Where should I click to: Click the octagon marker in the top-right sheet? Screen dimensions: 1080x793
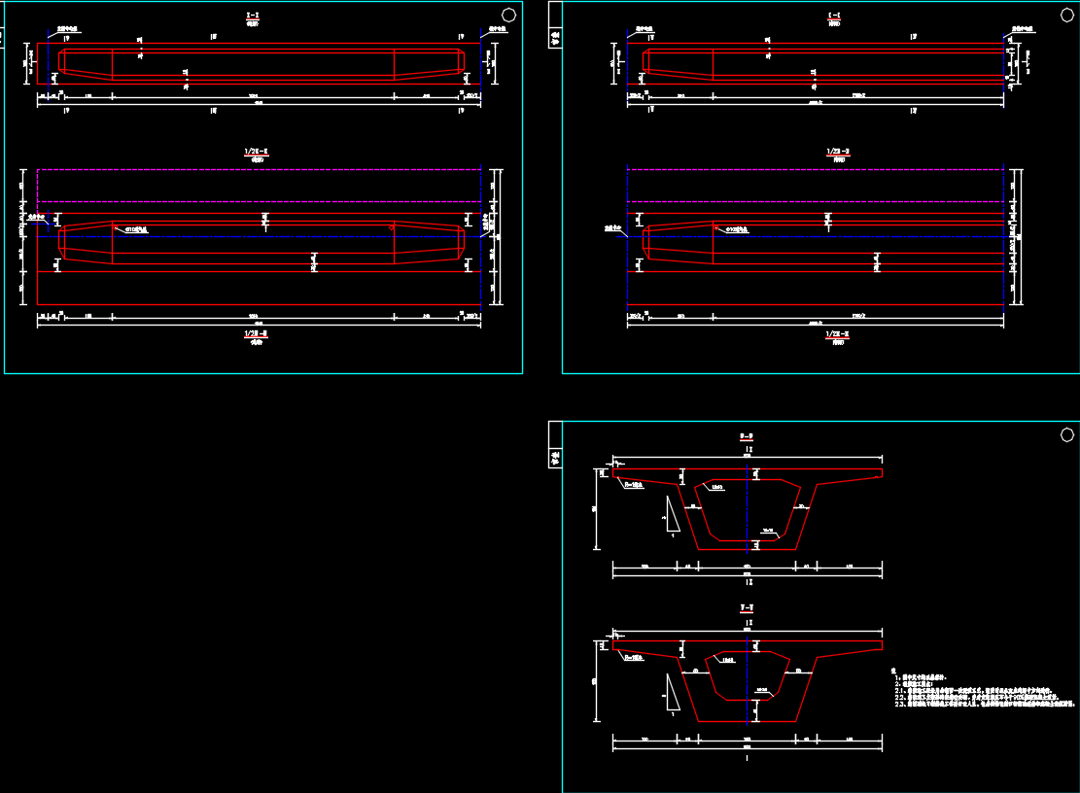1067,15
